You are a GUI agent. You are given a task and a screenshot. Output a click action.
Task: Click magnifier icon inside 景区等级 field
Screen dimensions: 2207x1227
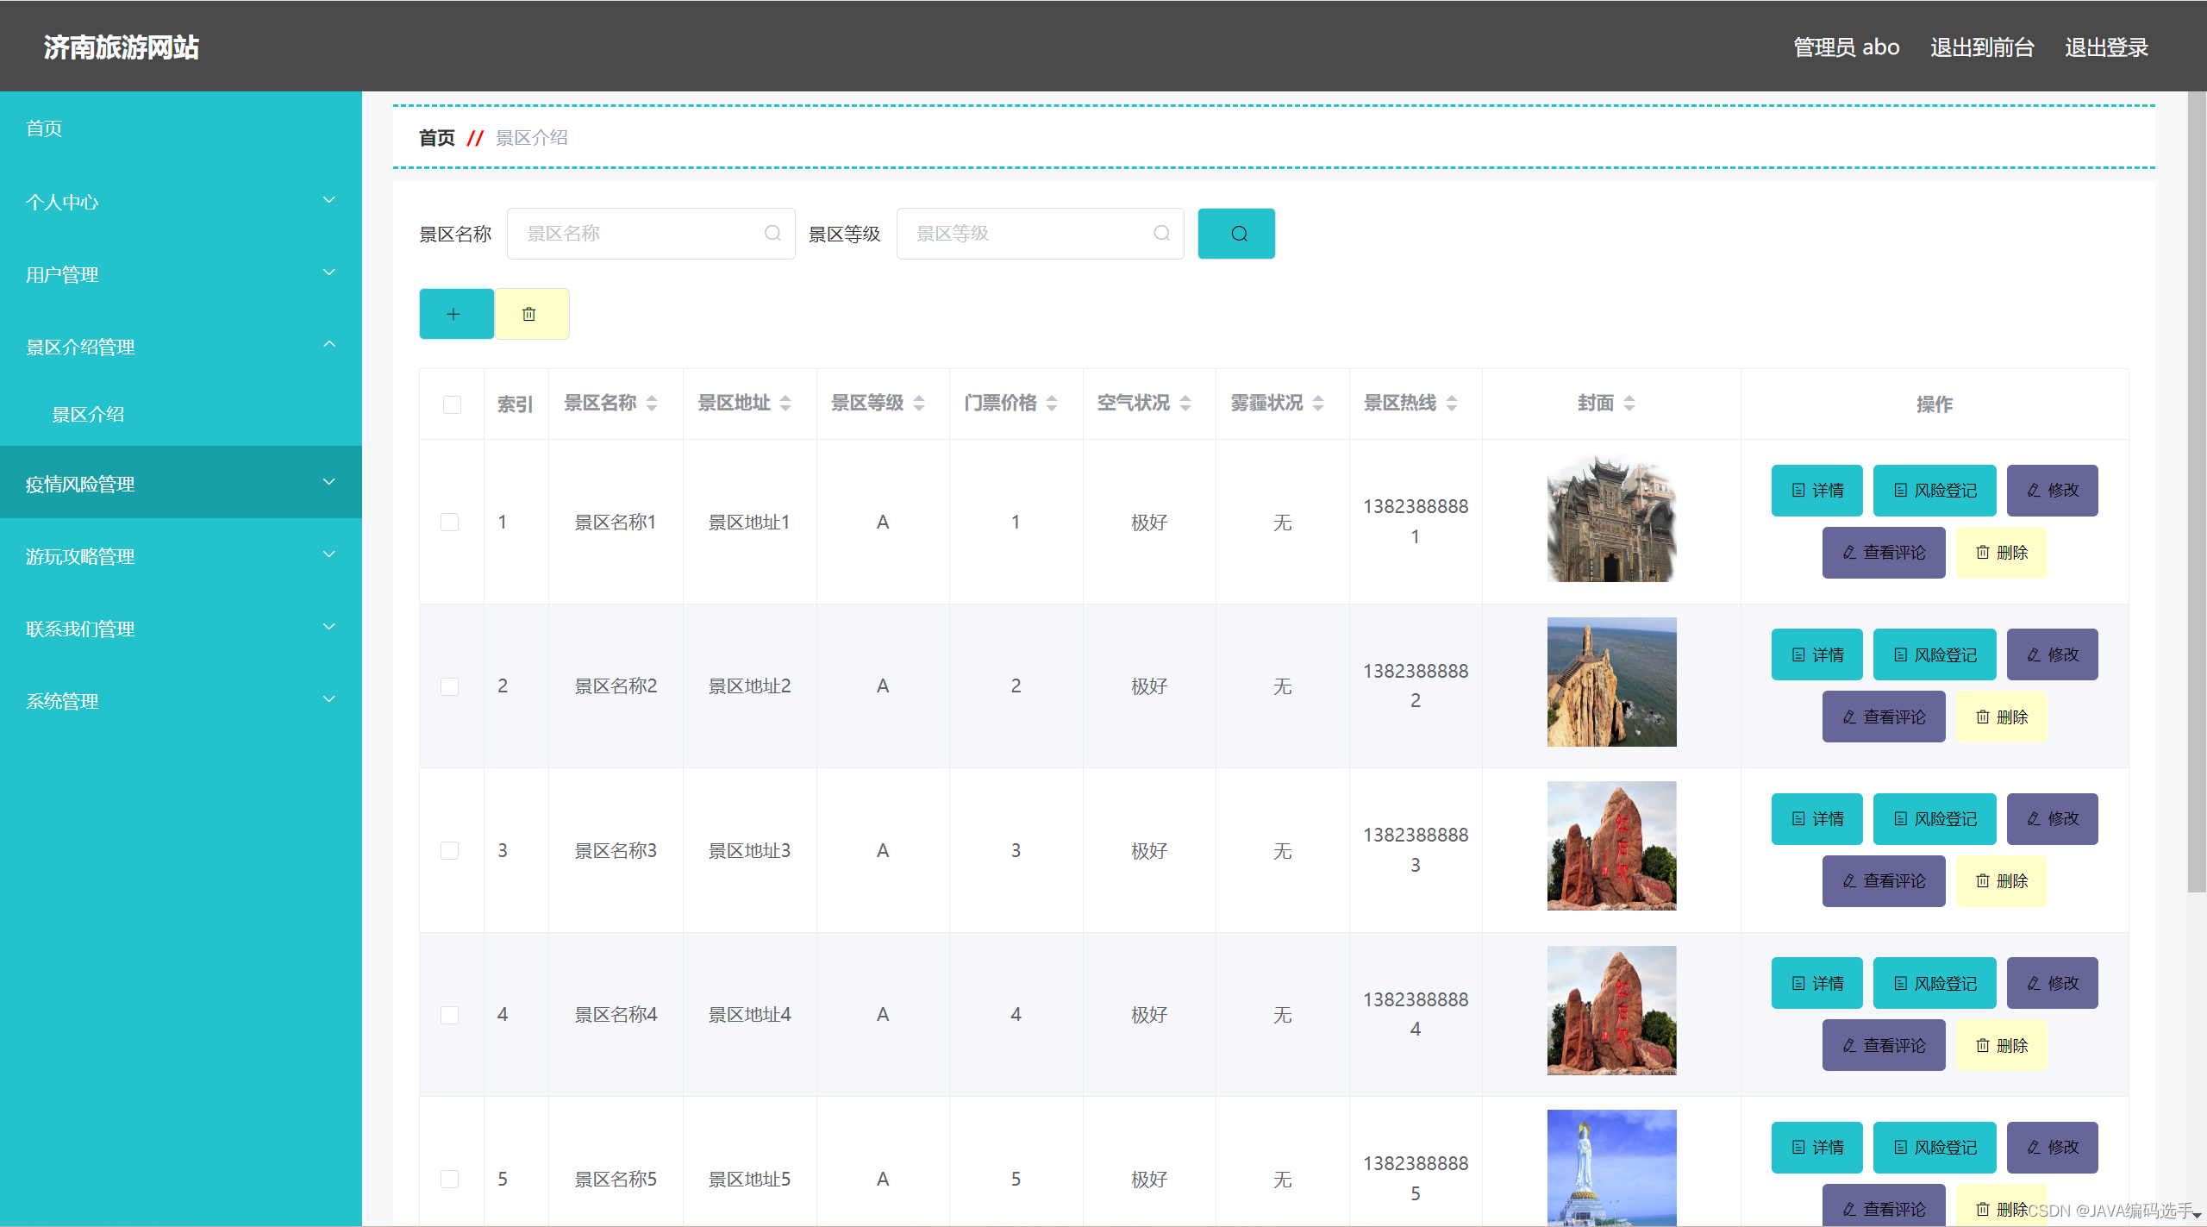point(1161,234)
